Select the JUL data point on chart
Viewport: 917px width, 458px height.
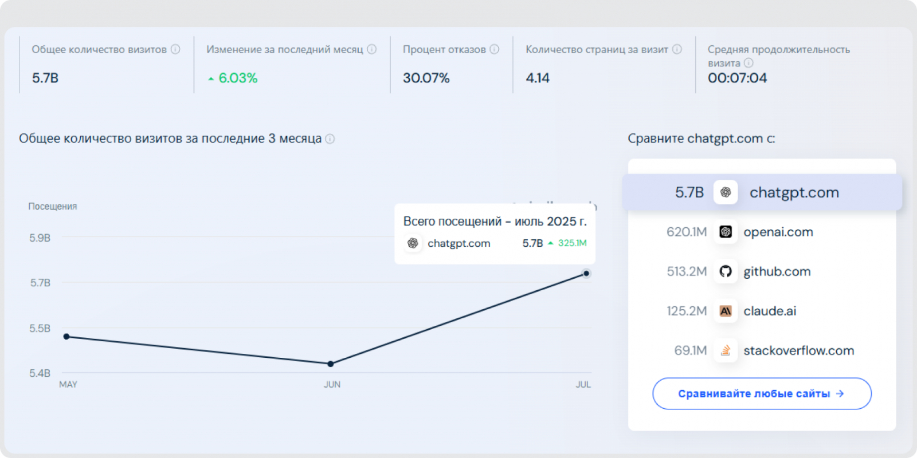click(586, 274)
